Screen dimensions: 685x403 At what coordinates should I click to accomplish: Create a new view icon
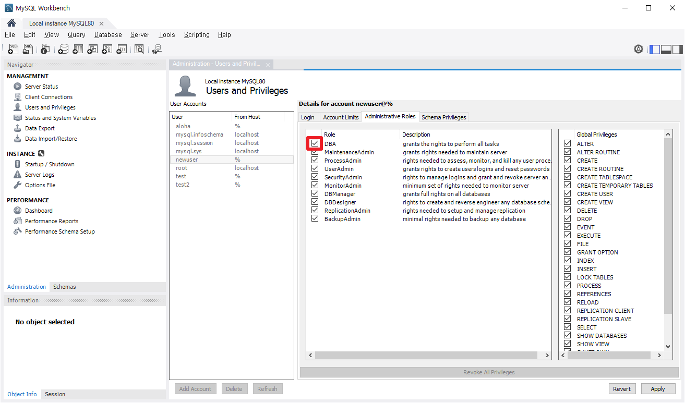coord(92,49)
